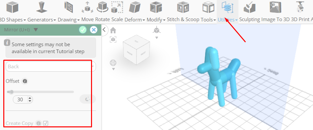
Task: Click the Home view icon
Action: [113, 30]
